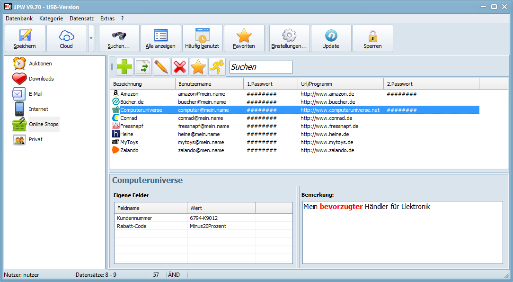Open the Cloud sync button
The width and height of the screenshot is (513, 282).
coord(66,39)
